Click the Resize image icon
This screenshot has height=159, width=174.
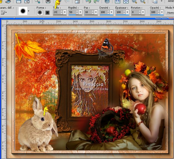point(77,1)
